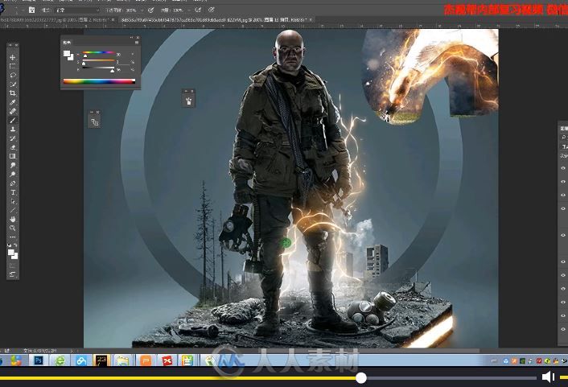The image size is (568, 387).
Task: Select the Crop tool
Action: (13, 93)
